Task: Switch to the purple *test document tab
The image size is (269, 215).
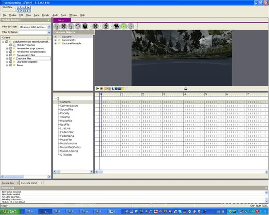Action: pyautogui.click(x=62, y=20)
